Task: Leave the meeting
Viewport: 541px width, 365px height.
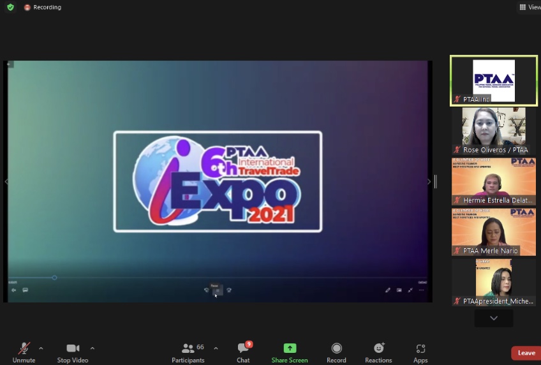Action: [526, 353]
